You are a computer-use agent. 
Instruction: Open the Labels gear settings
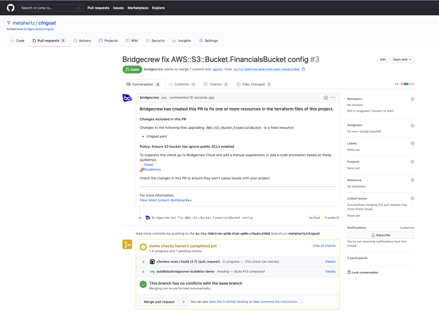[x=413, y=144]
